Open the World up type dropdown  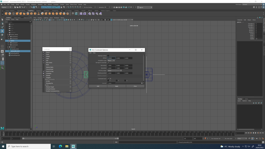pyautogui.click(x=115, y=71)
